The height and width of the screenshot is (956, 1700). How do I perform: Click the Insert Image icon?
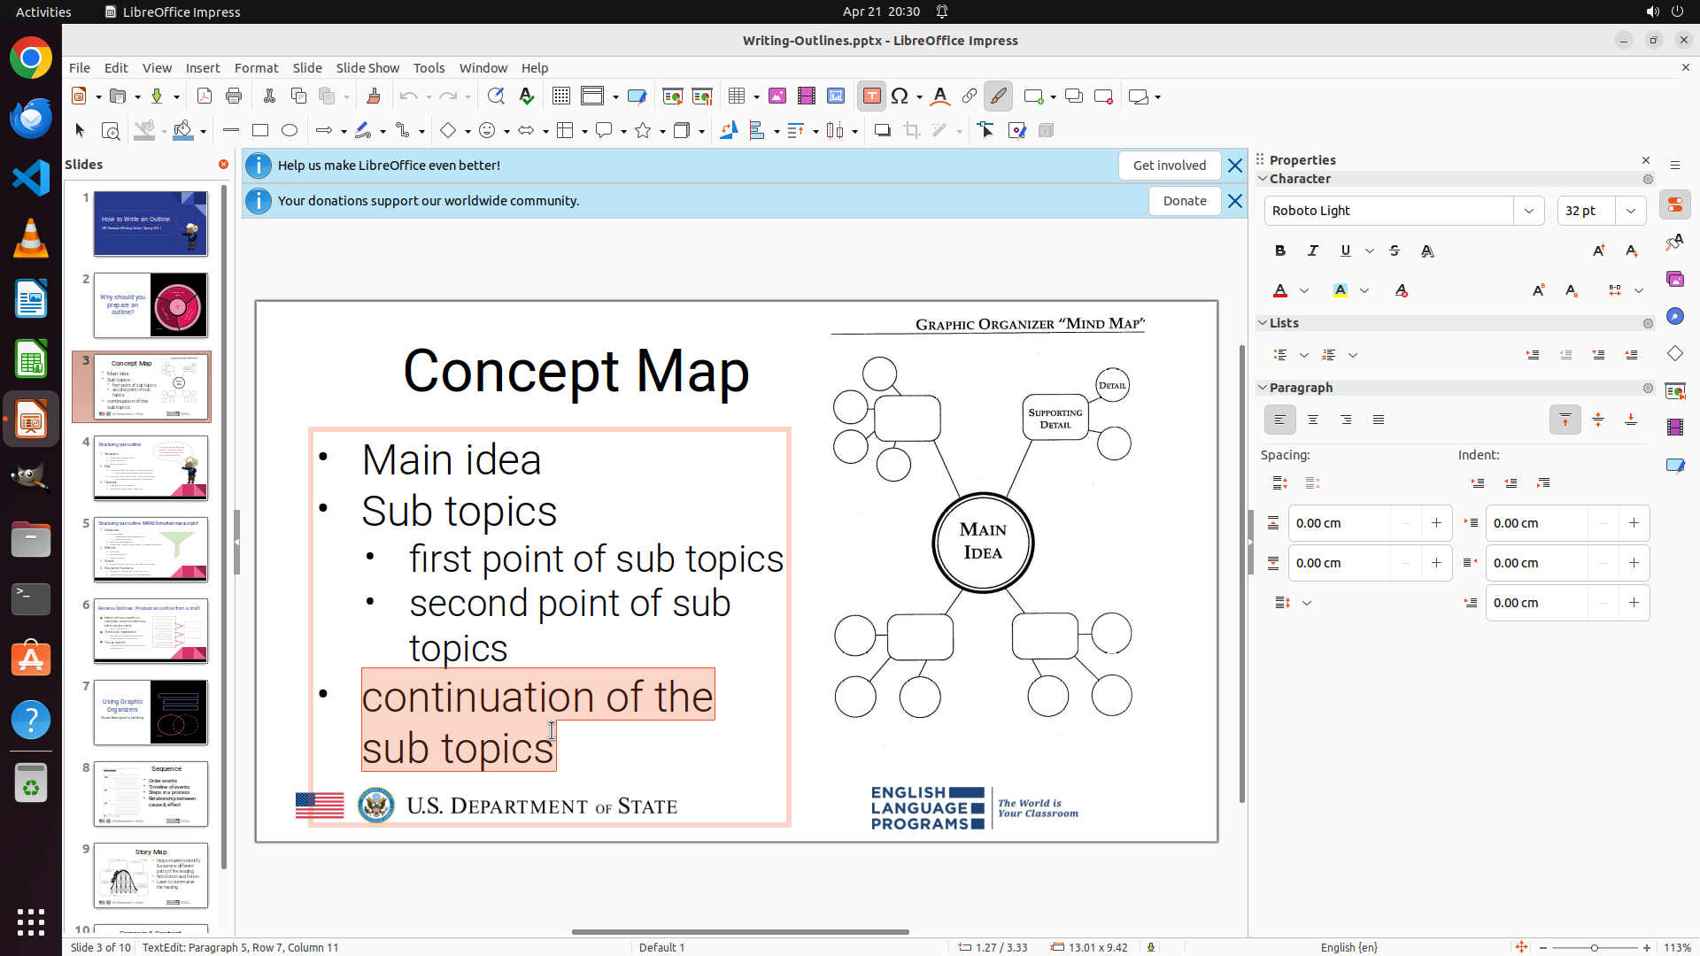coord(777,96)
